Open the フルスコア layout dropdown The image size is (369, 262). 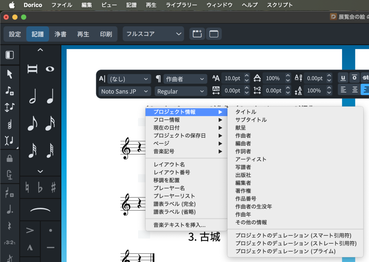153,34
